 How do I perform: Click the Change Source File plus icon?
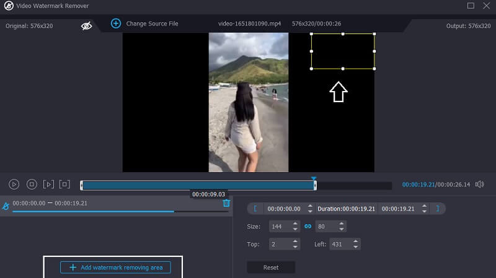tap(115, 24)
